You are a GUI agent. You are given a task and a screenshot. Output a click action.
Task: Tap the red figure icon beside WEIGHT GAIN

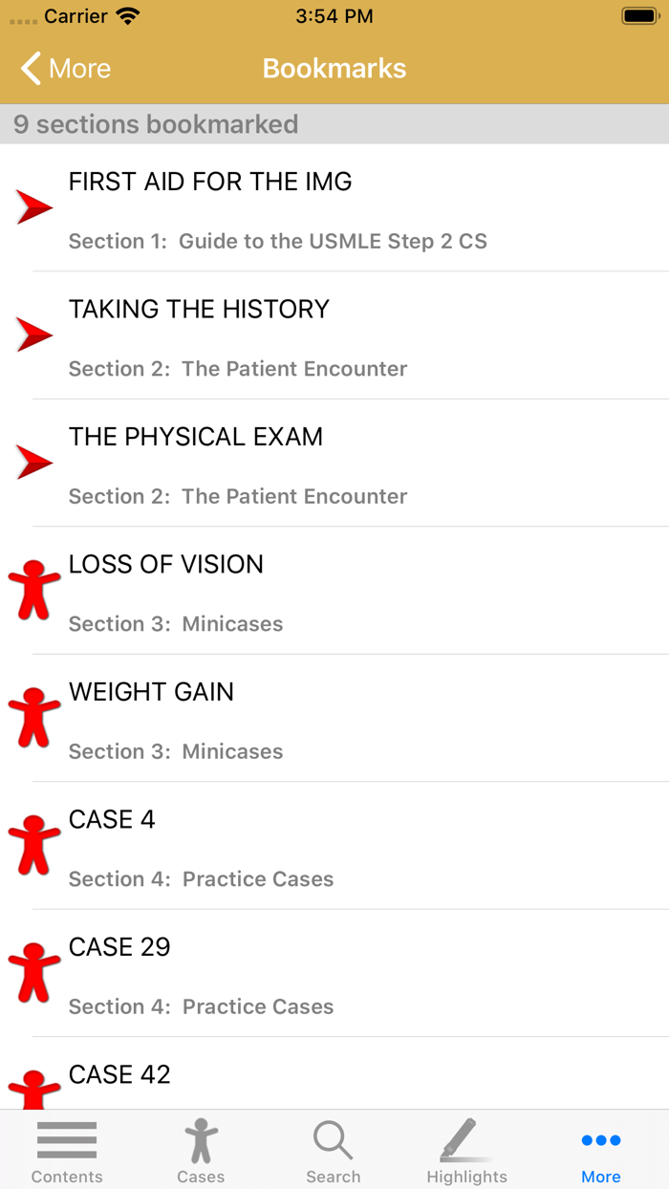tap(33, 717)
